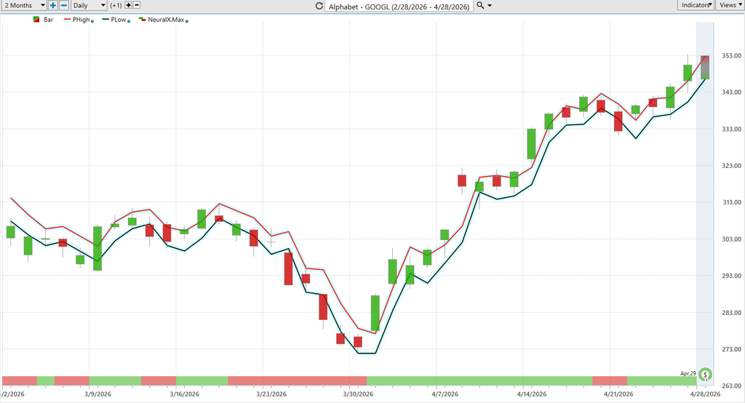Screen dimensions: 745x403
Task: Expand the arrow beside the search icon
Action: click(x=490, y=6)
